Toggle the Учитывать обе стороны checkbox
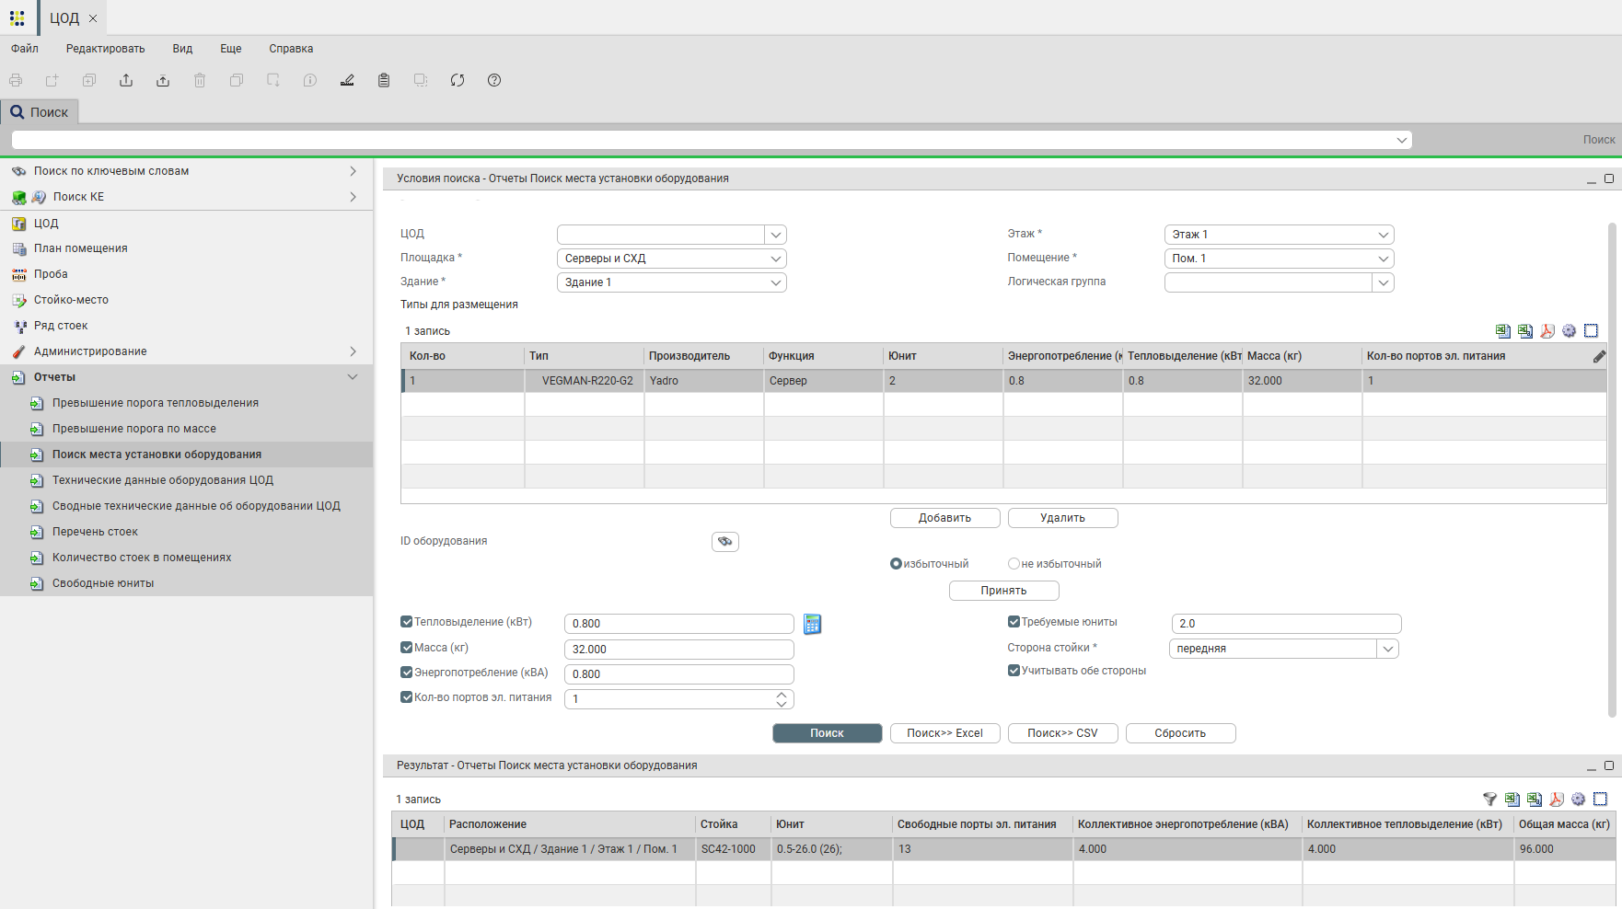 click(x=1014, y=671)
